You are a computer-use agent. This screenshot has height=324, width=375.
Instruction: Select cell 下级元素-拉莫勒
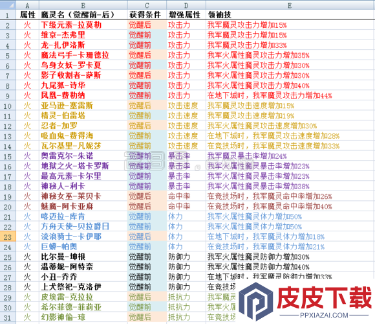pyautogui.click(x=83, y=25)
